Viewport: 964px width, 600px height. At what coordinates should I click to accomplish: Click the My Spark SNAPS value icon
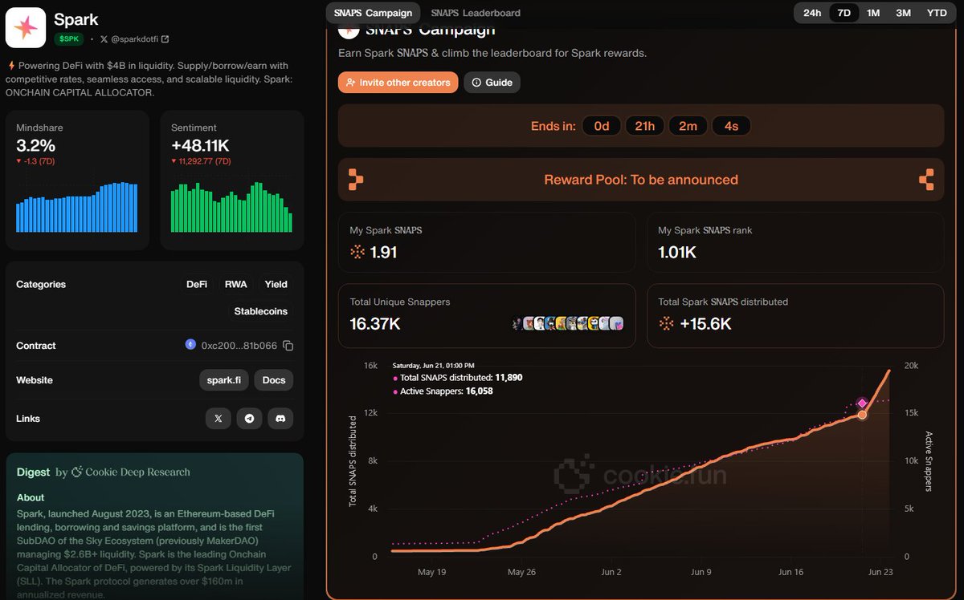click(x=357, y=252)
